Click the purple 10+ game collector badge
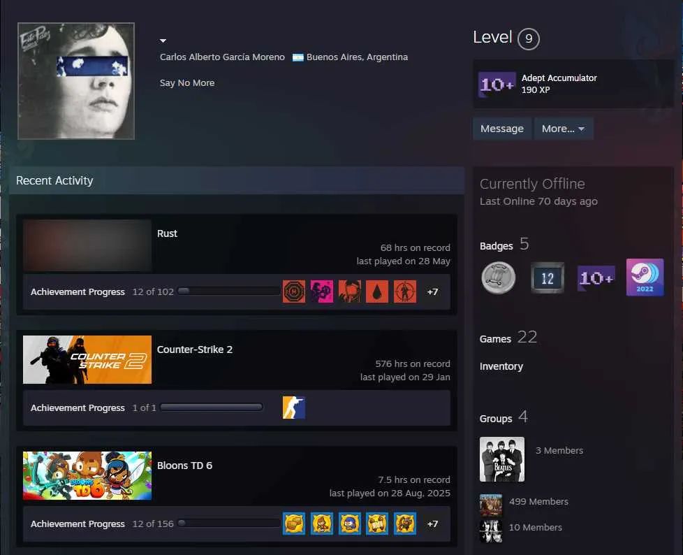683x555 pixels. coord(596,277)
